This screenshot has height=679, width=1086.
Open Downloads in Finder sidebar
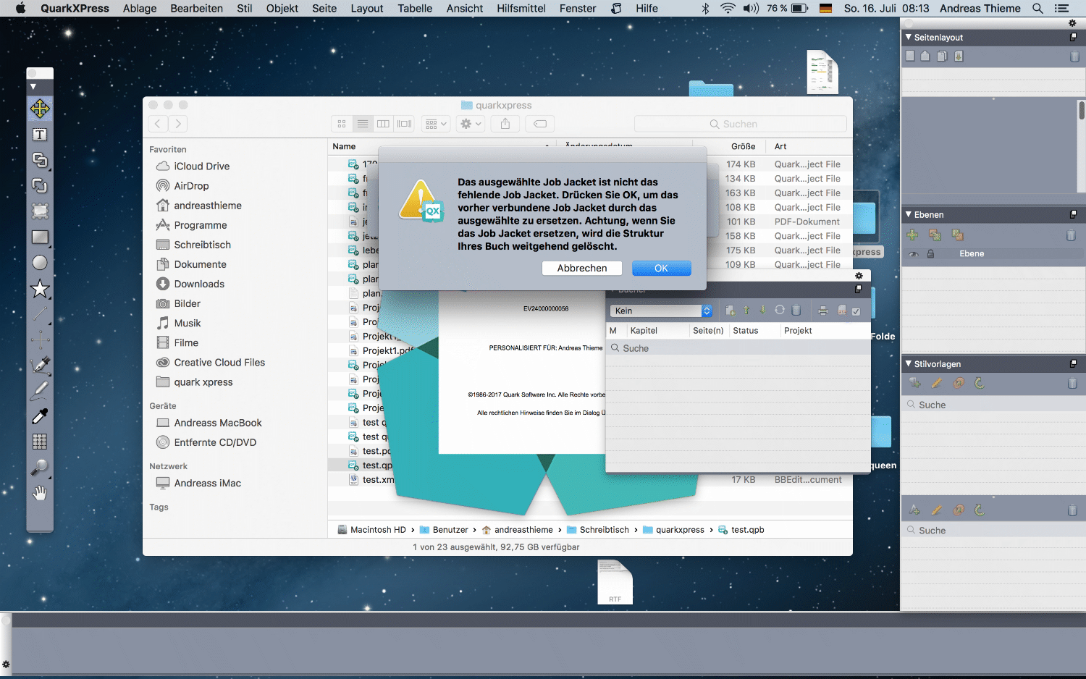(x=199, y=284)
